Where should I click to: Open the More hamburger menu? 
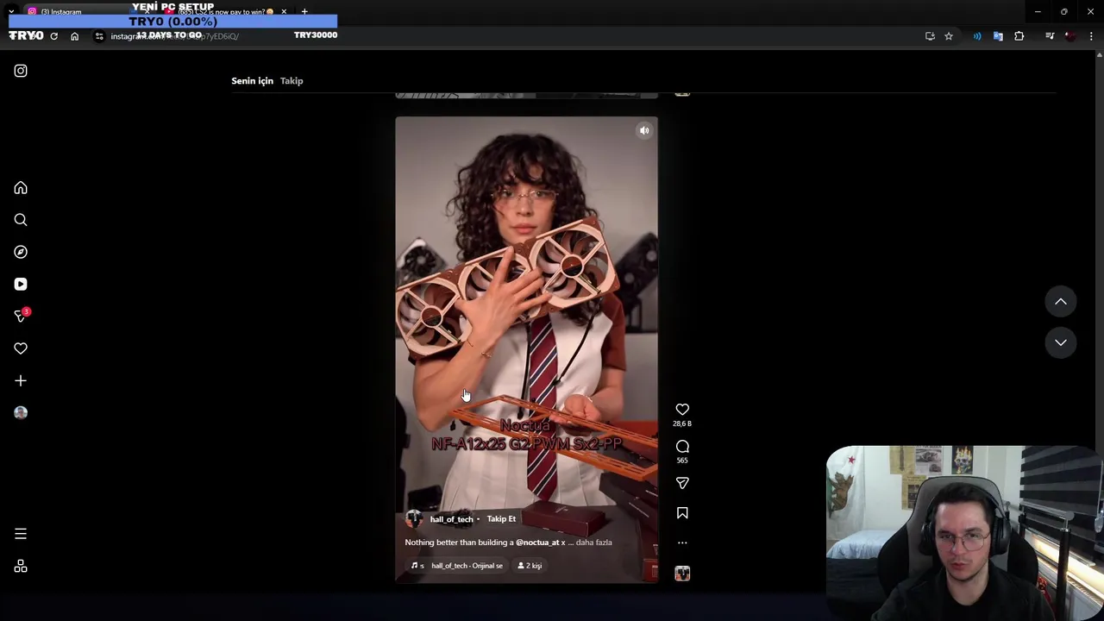tap(21, 534)
